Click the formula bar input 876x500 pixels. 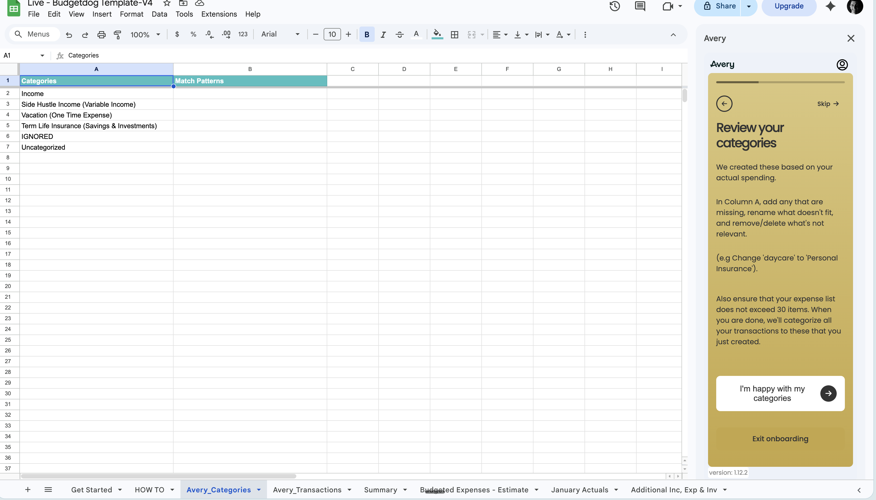pos(240,55)
